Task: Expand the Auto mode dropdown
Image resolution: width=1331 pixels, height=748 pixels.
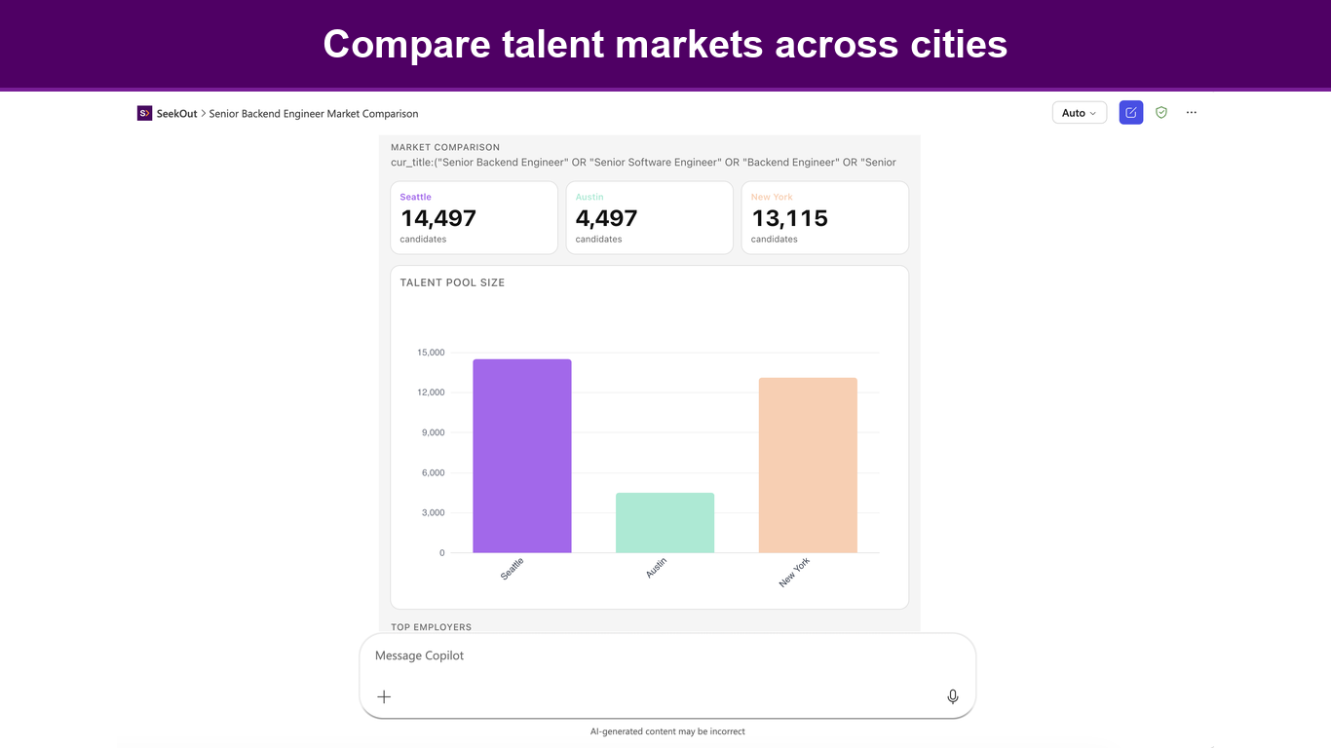Action: pos(1079,113)
